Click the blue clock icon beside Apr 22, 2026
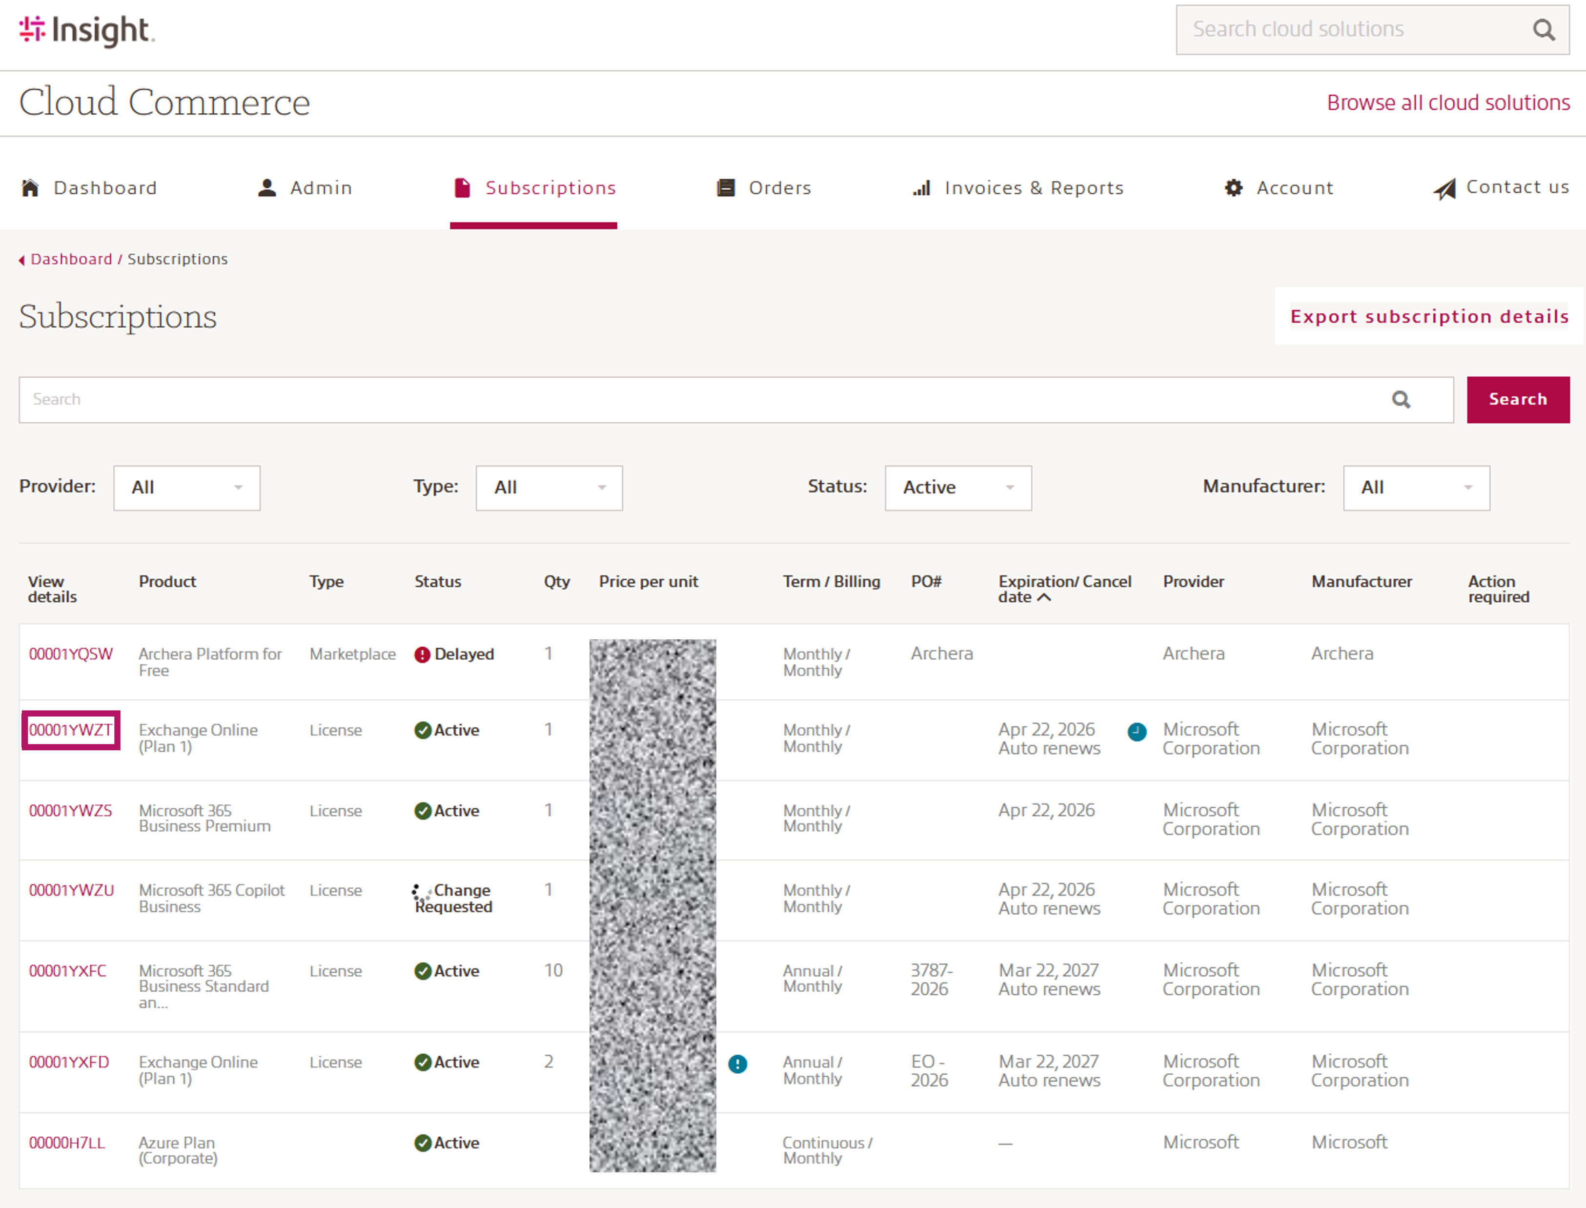The image size is (1586, 1208). click(x=1137, y=732)
